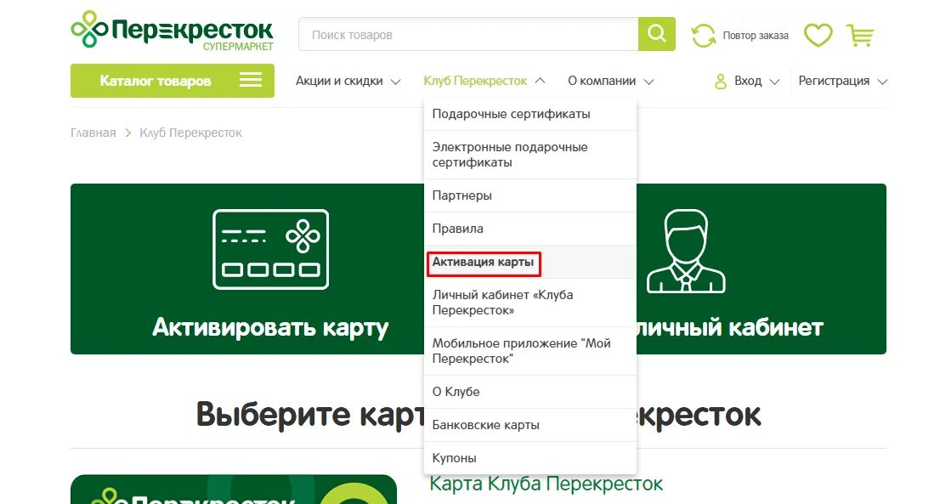
Task: Click the user profile icon beside Вход
Action: point(720,81)
